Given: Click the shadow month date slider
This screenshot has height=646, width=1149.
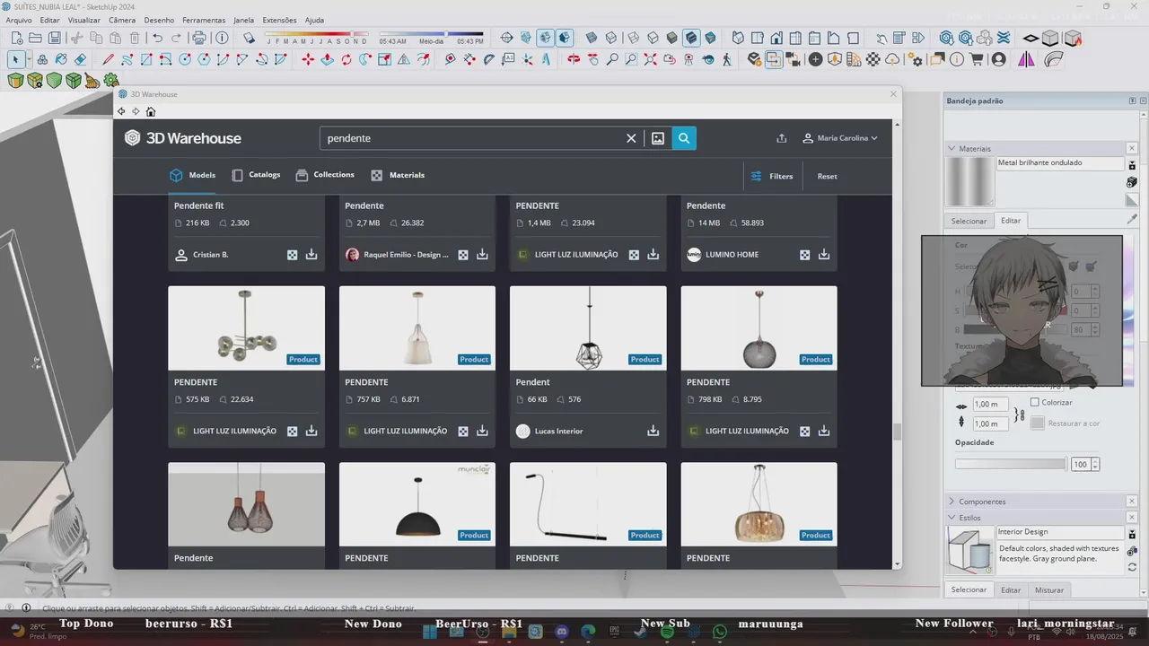Looking at the screenshot, I should [316, 34].
